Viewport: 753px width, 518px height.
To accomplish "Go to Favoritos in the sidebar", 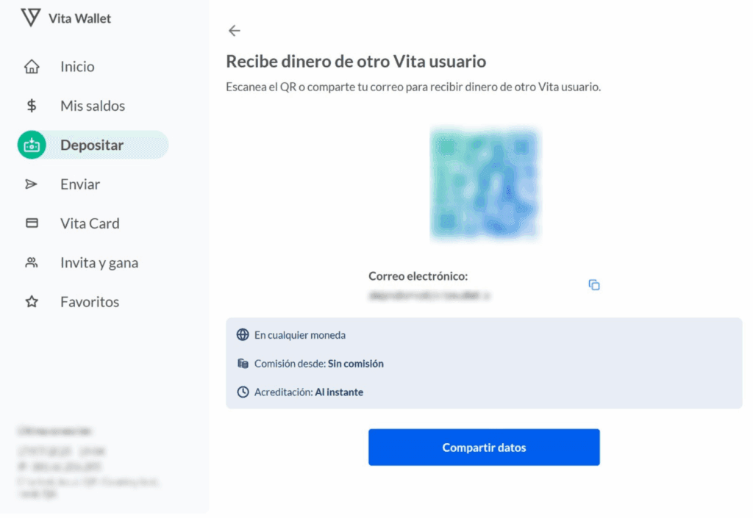I will point(90,302).
